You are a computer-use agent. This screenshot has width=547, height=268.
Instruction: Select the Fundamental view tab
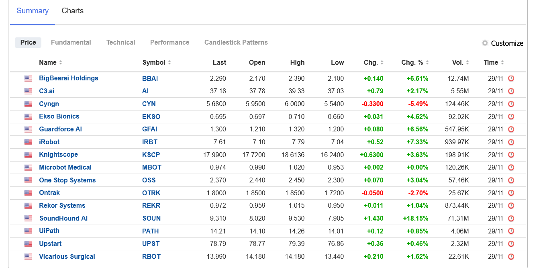(71, 42)
